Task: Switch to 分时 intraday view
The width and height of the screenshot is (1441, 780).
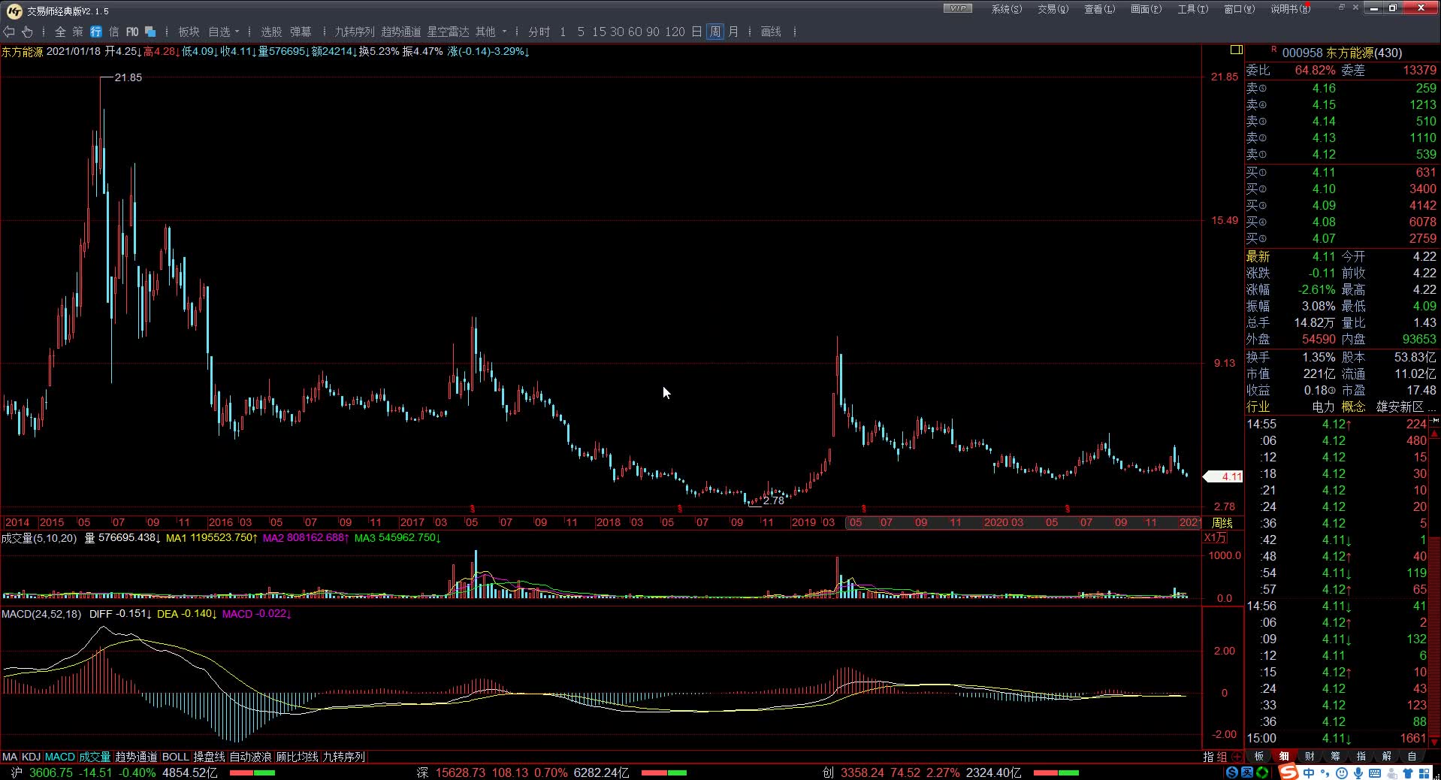Action: tap(539, 32)
